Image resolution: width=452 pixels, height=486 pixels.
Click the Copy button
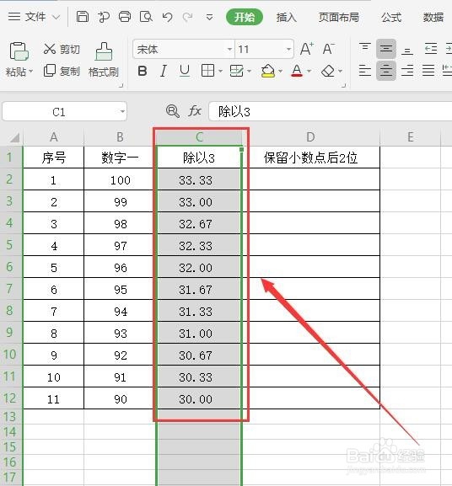point(62,71)
